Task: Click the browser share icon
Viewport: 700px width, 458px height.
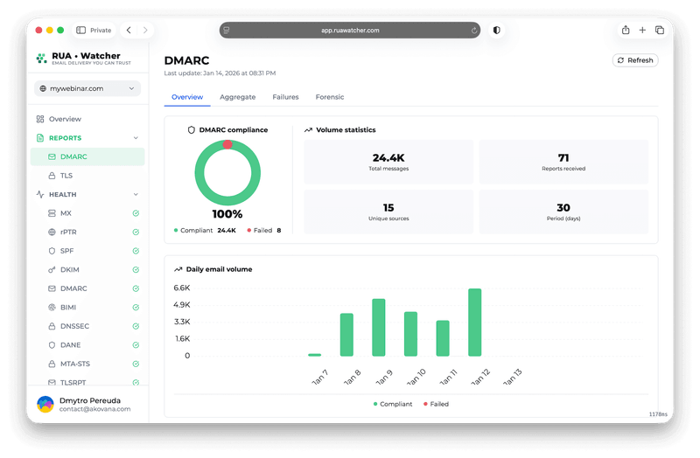Action: pyautogui.click(x=626, y=30)
